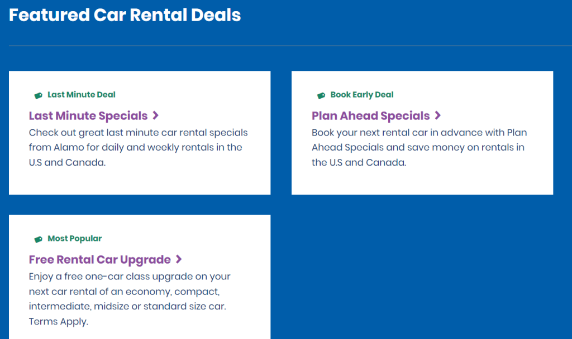Click the tag icon beside Last Minute Deal
Screen dimensions: 572x339
[39, 95]
